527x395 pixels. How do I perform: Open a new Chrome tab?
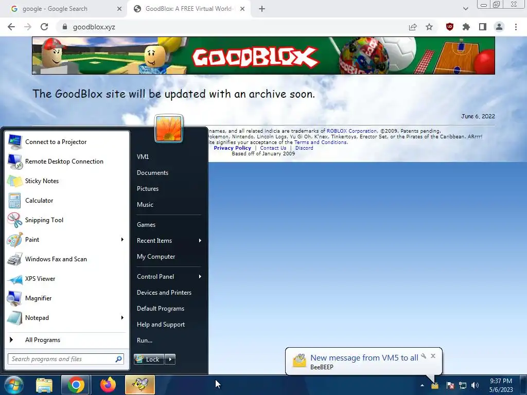point(262,9)
